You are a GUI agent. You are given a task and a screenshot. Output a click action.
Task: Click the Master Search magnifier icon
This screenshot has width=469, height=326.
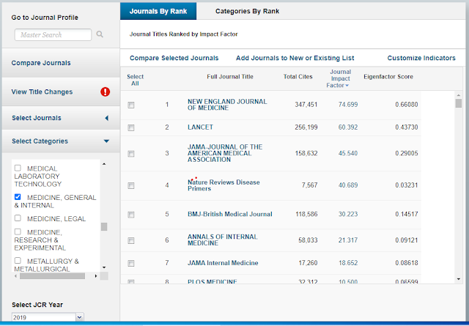coord(100,34)
